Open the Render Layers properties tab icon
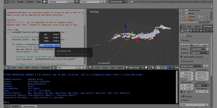This screenshot has height=108, width=217. coord(191,31)
